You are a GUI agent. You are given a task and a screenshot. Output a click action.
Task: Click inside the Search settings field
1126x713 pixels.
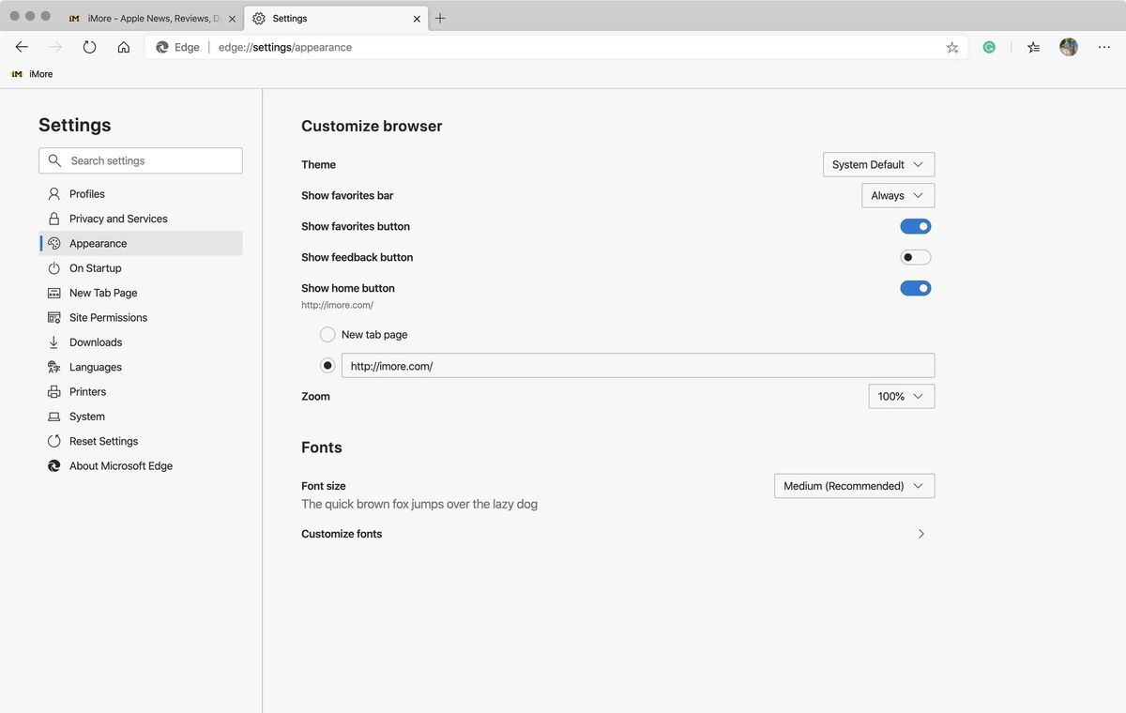coord(140,160)
